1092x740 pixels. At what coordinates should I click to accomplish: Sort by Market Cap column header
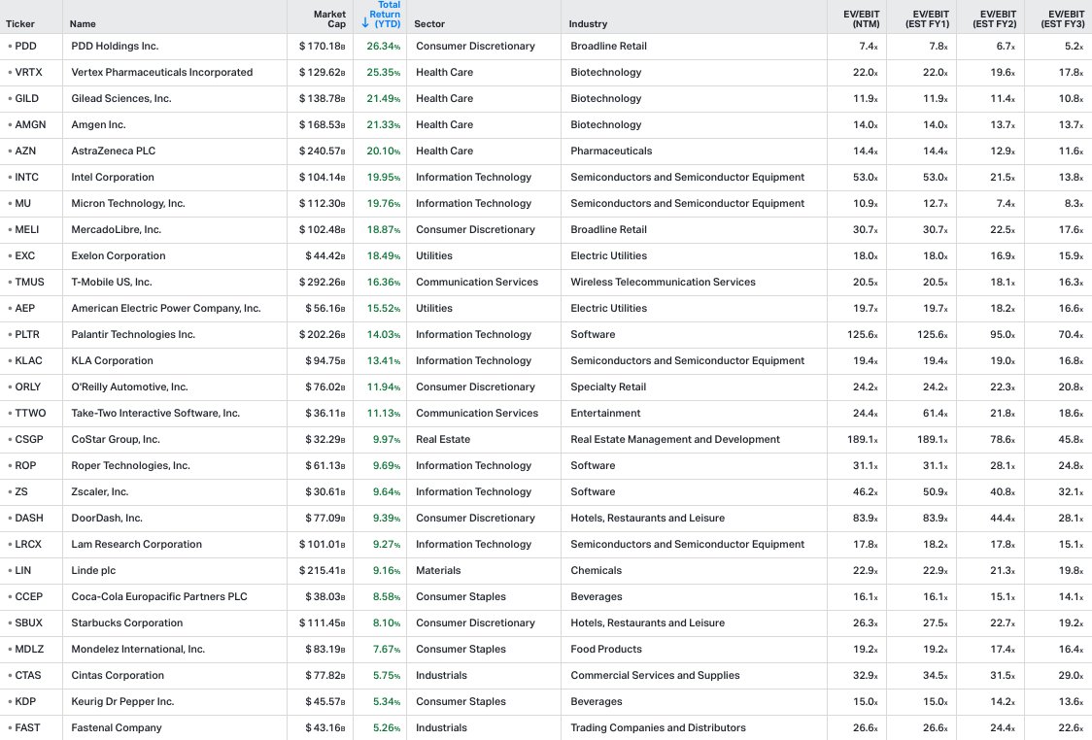pos(329,18)
